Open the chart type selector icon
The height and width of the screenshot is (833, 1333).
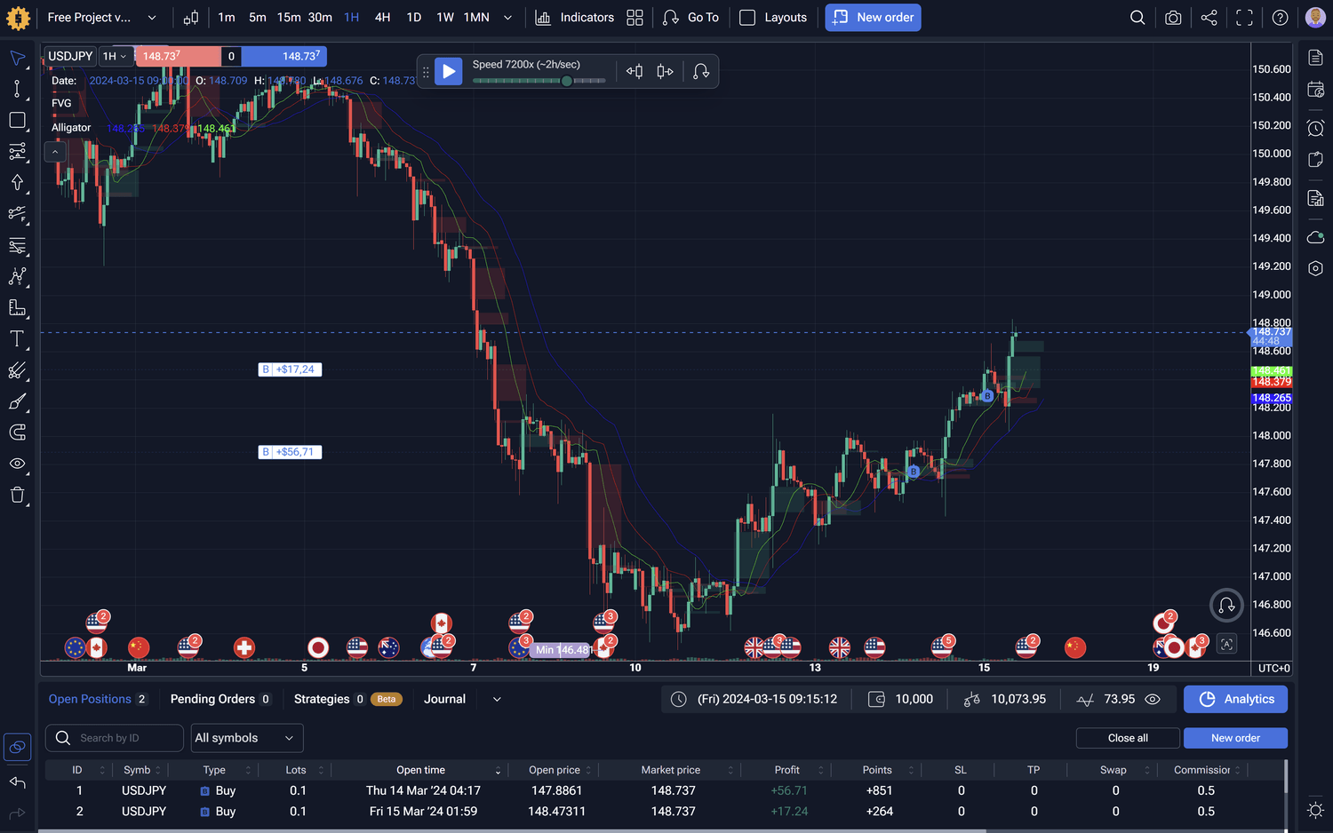pos(191,18)
